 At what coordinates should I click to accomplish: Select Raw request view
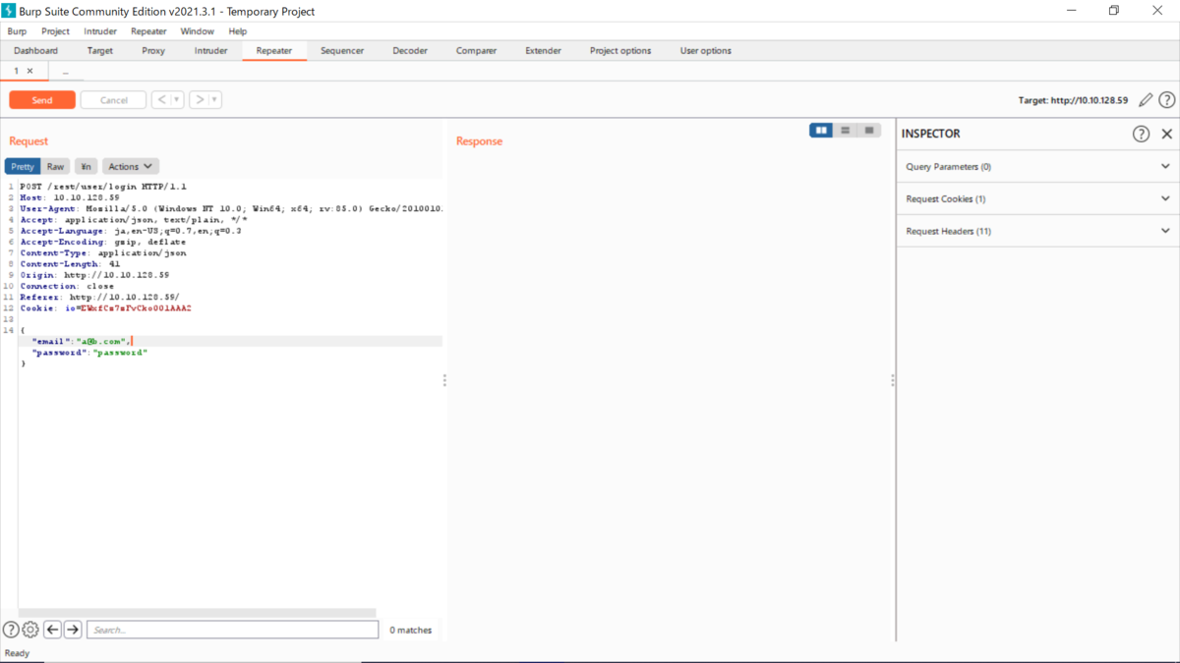56,167
